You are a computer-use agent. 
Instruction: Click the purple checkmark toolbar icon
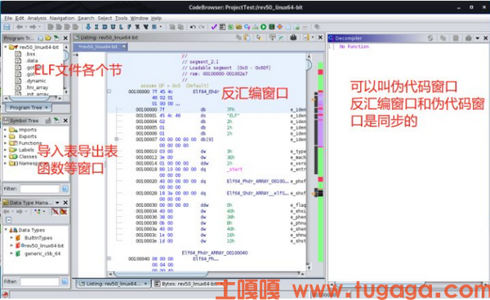214,27
